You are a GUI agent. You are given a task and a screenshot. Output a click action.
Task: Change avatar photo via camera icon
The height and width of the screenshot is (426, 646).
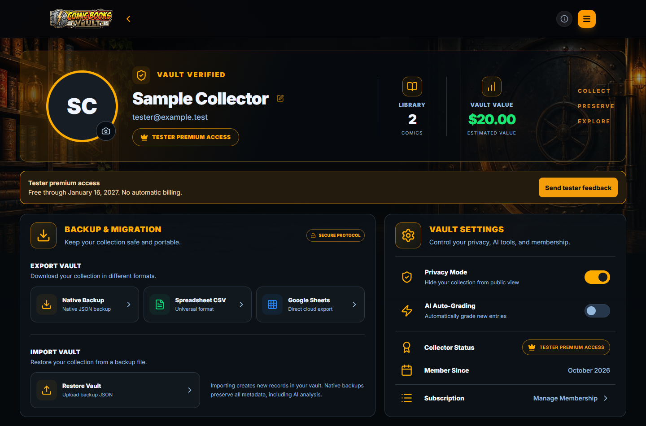[106, 131]
